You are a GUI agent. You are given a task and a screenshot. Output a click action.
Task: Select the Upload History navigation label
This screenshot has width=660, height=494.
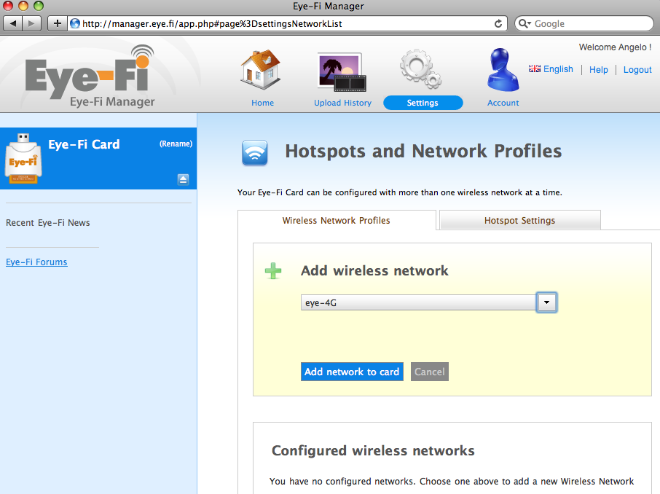click(x=342, y=103)
